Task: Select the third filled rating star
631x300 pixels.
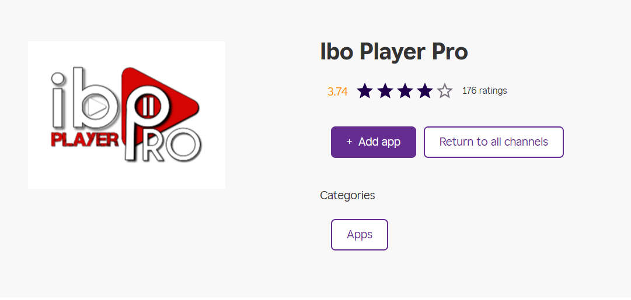Action: [405, 91]
